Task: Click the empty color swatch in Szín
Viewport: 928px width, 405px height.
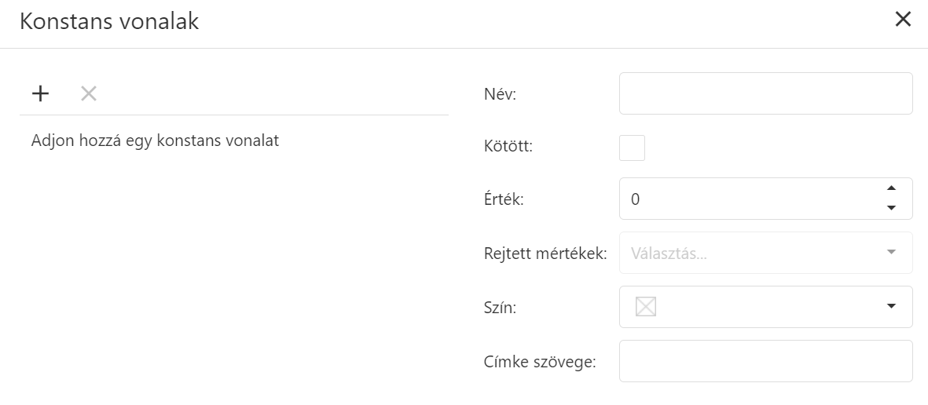Action: (646, 307)
